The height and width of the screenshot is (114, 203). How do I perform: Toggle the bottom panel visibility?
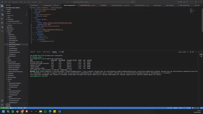[184, 2]
